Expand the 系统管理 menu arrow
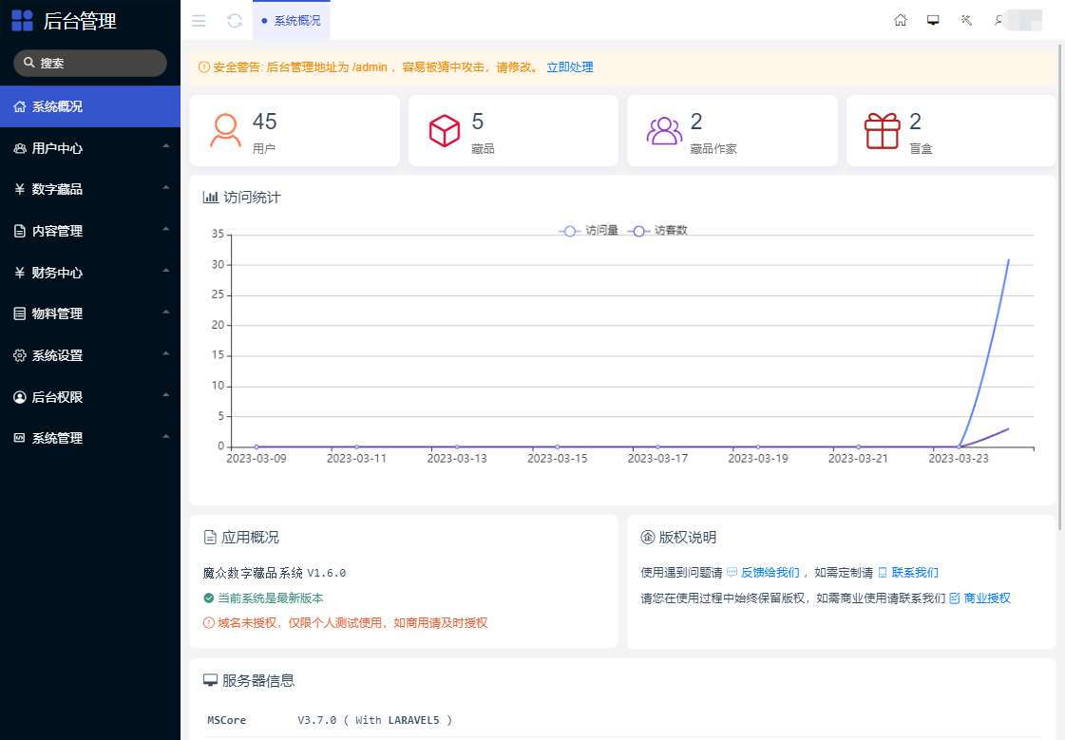The height and width of the screenshot is (740, 1065). coord(165,436)
